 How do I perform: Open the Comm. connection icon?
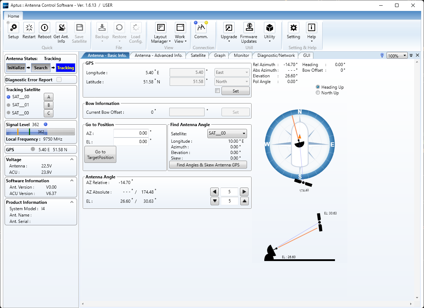201,28
